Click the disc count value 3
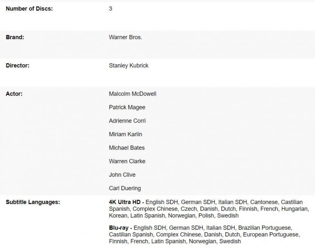 pos(110,9)
